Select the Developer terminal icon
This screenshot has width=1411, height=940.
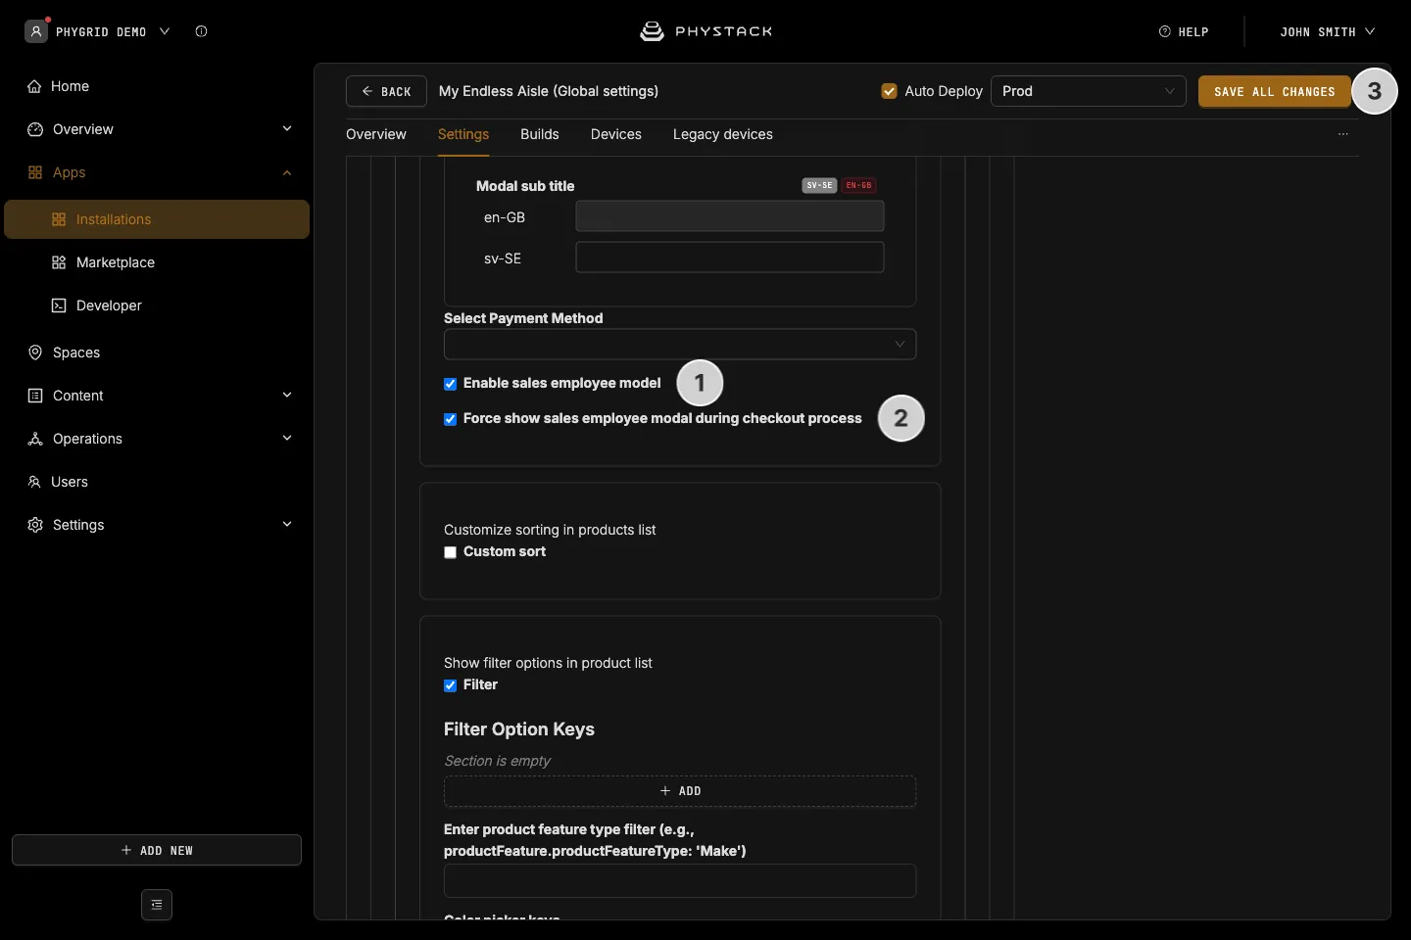tap(59, 305)
